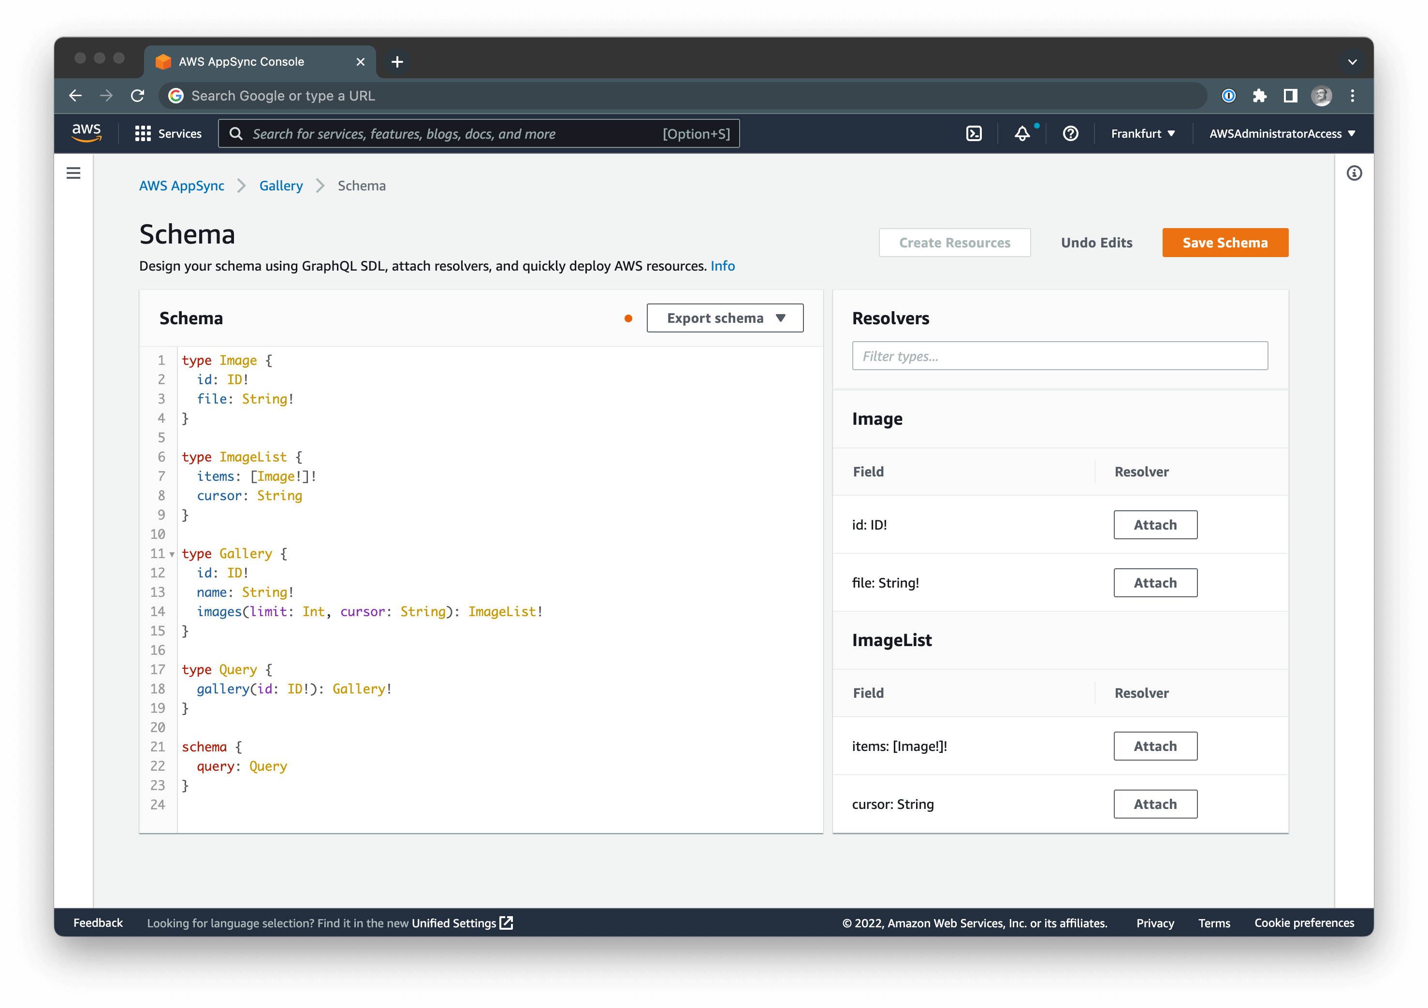Open a new browser tab
1428x1008 pixels.
click(x=397, y=61)
